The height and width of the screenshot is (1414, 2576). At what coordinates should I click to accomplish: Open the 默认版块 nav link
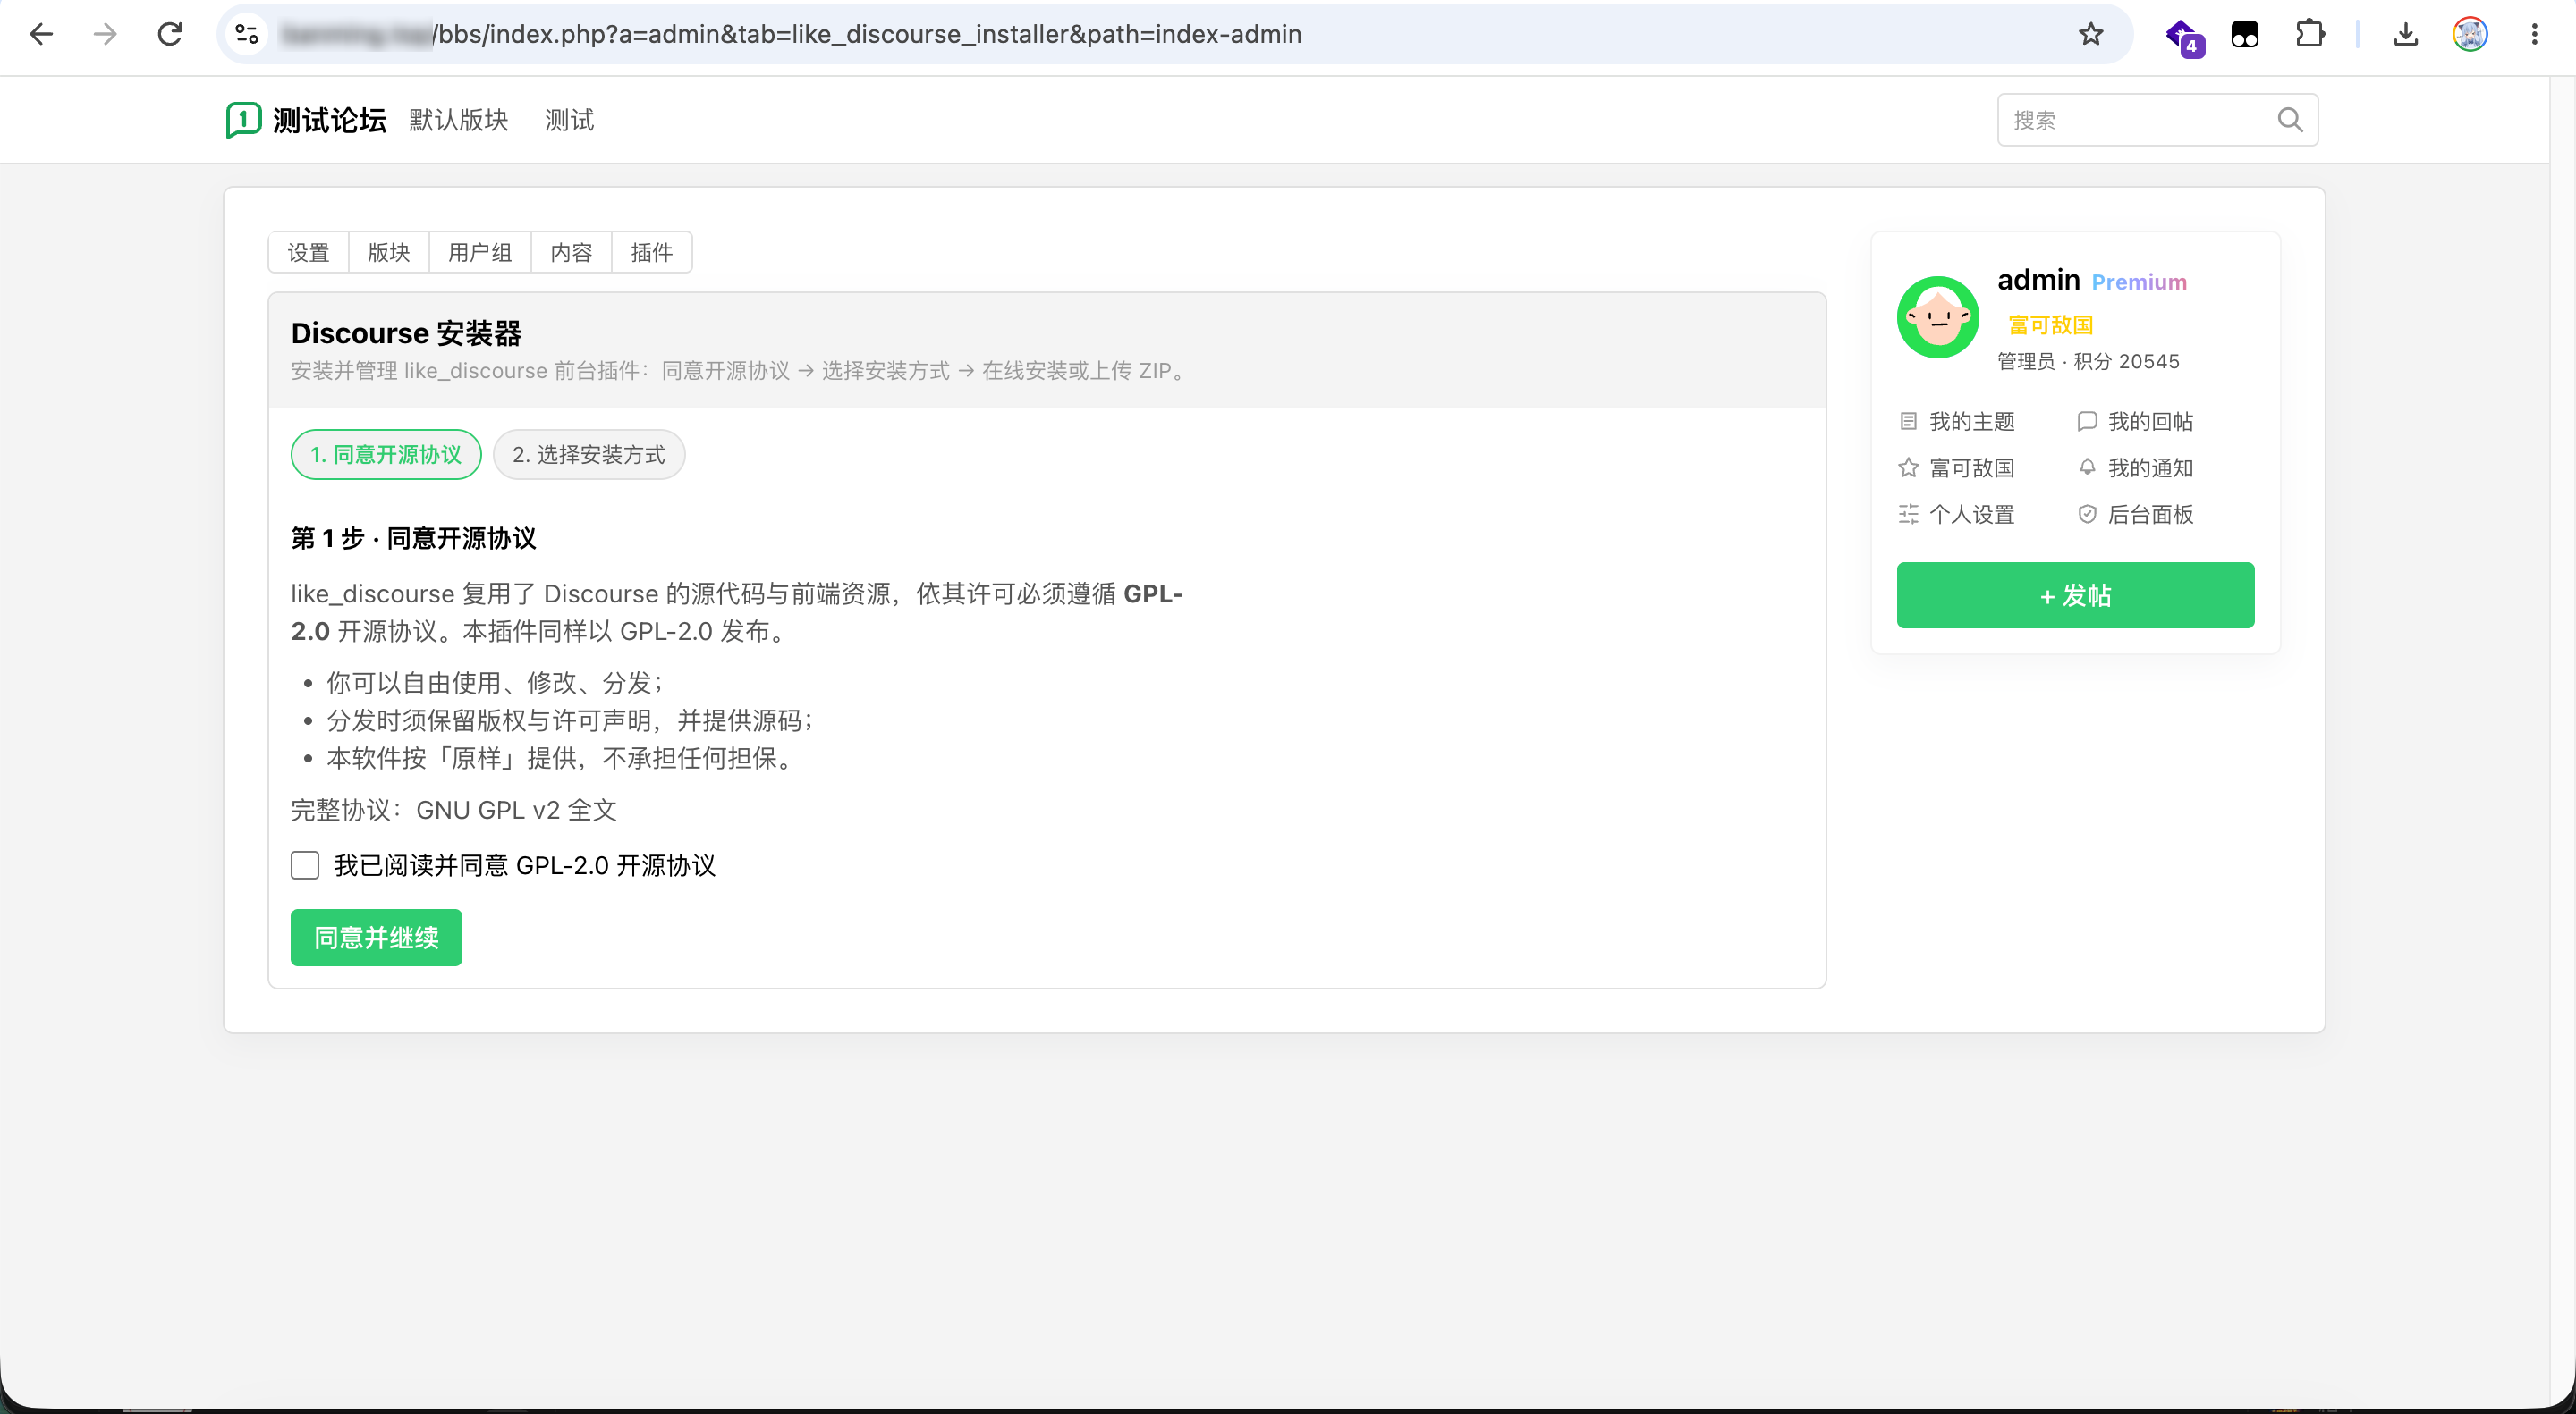click(x=459, y=120)
